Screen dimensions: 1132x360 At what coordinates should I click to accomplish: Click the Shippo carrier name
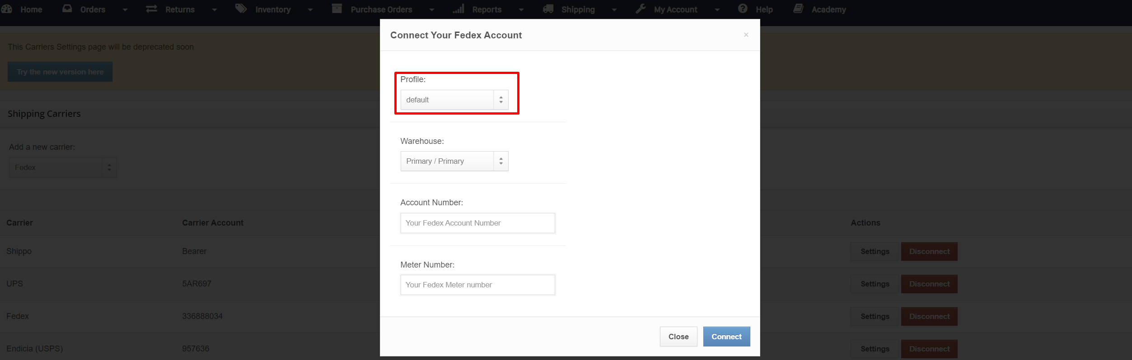[19, 251]
